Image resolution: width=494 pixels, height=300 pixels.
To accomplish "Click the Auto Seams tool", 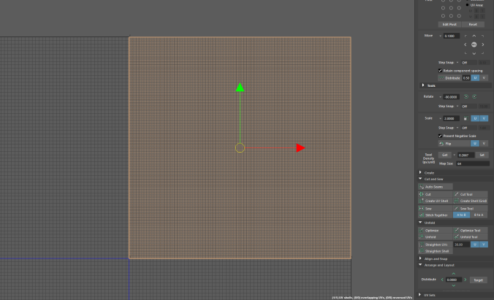I will pyautogui.click(x=436, y=187).
